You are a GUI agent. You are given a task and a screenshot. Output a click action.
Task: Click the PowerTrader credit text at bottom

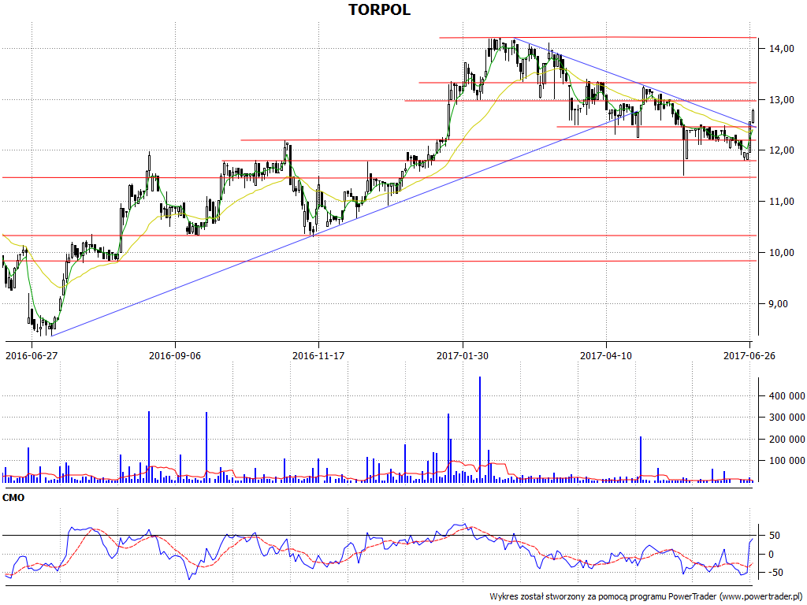coord(647,596)
